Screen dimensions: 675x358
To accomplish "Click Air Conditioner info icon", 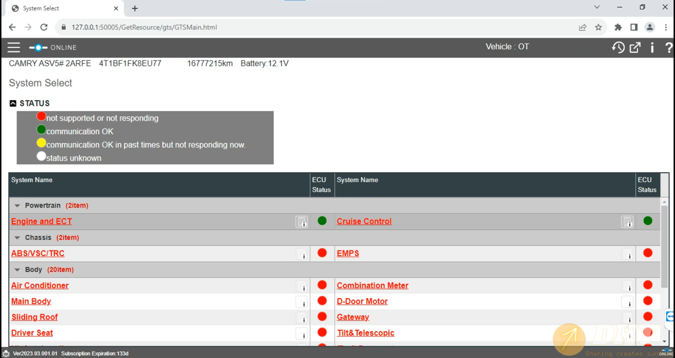I will [x=302, y=286].
